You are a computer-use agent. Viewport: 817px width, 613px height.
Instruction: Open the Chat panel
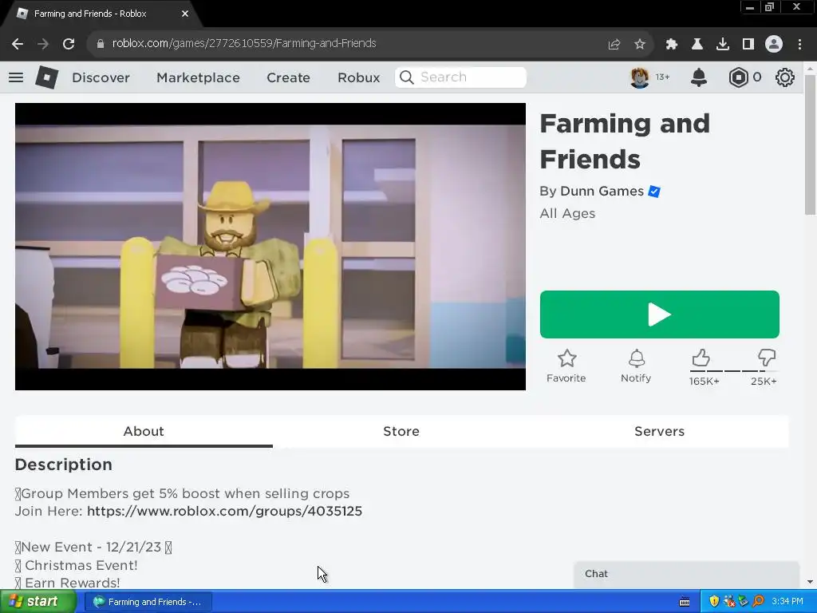pos(686,574)
